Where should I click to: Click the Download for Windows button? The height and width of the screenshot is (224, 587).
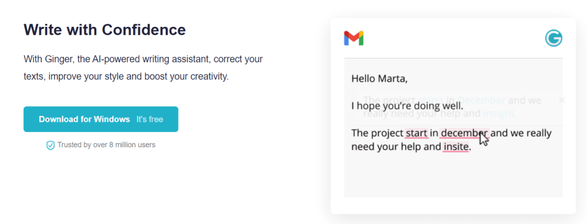(x=101, y=119)
